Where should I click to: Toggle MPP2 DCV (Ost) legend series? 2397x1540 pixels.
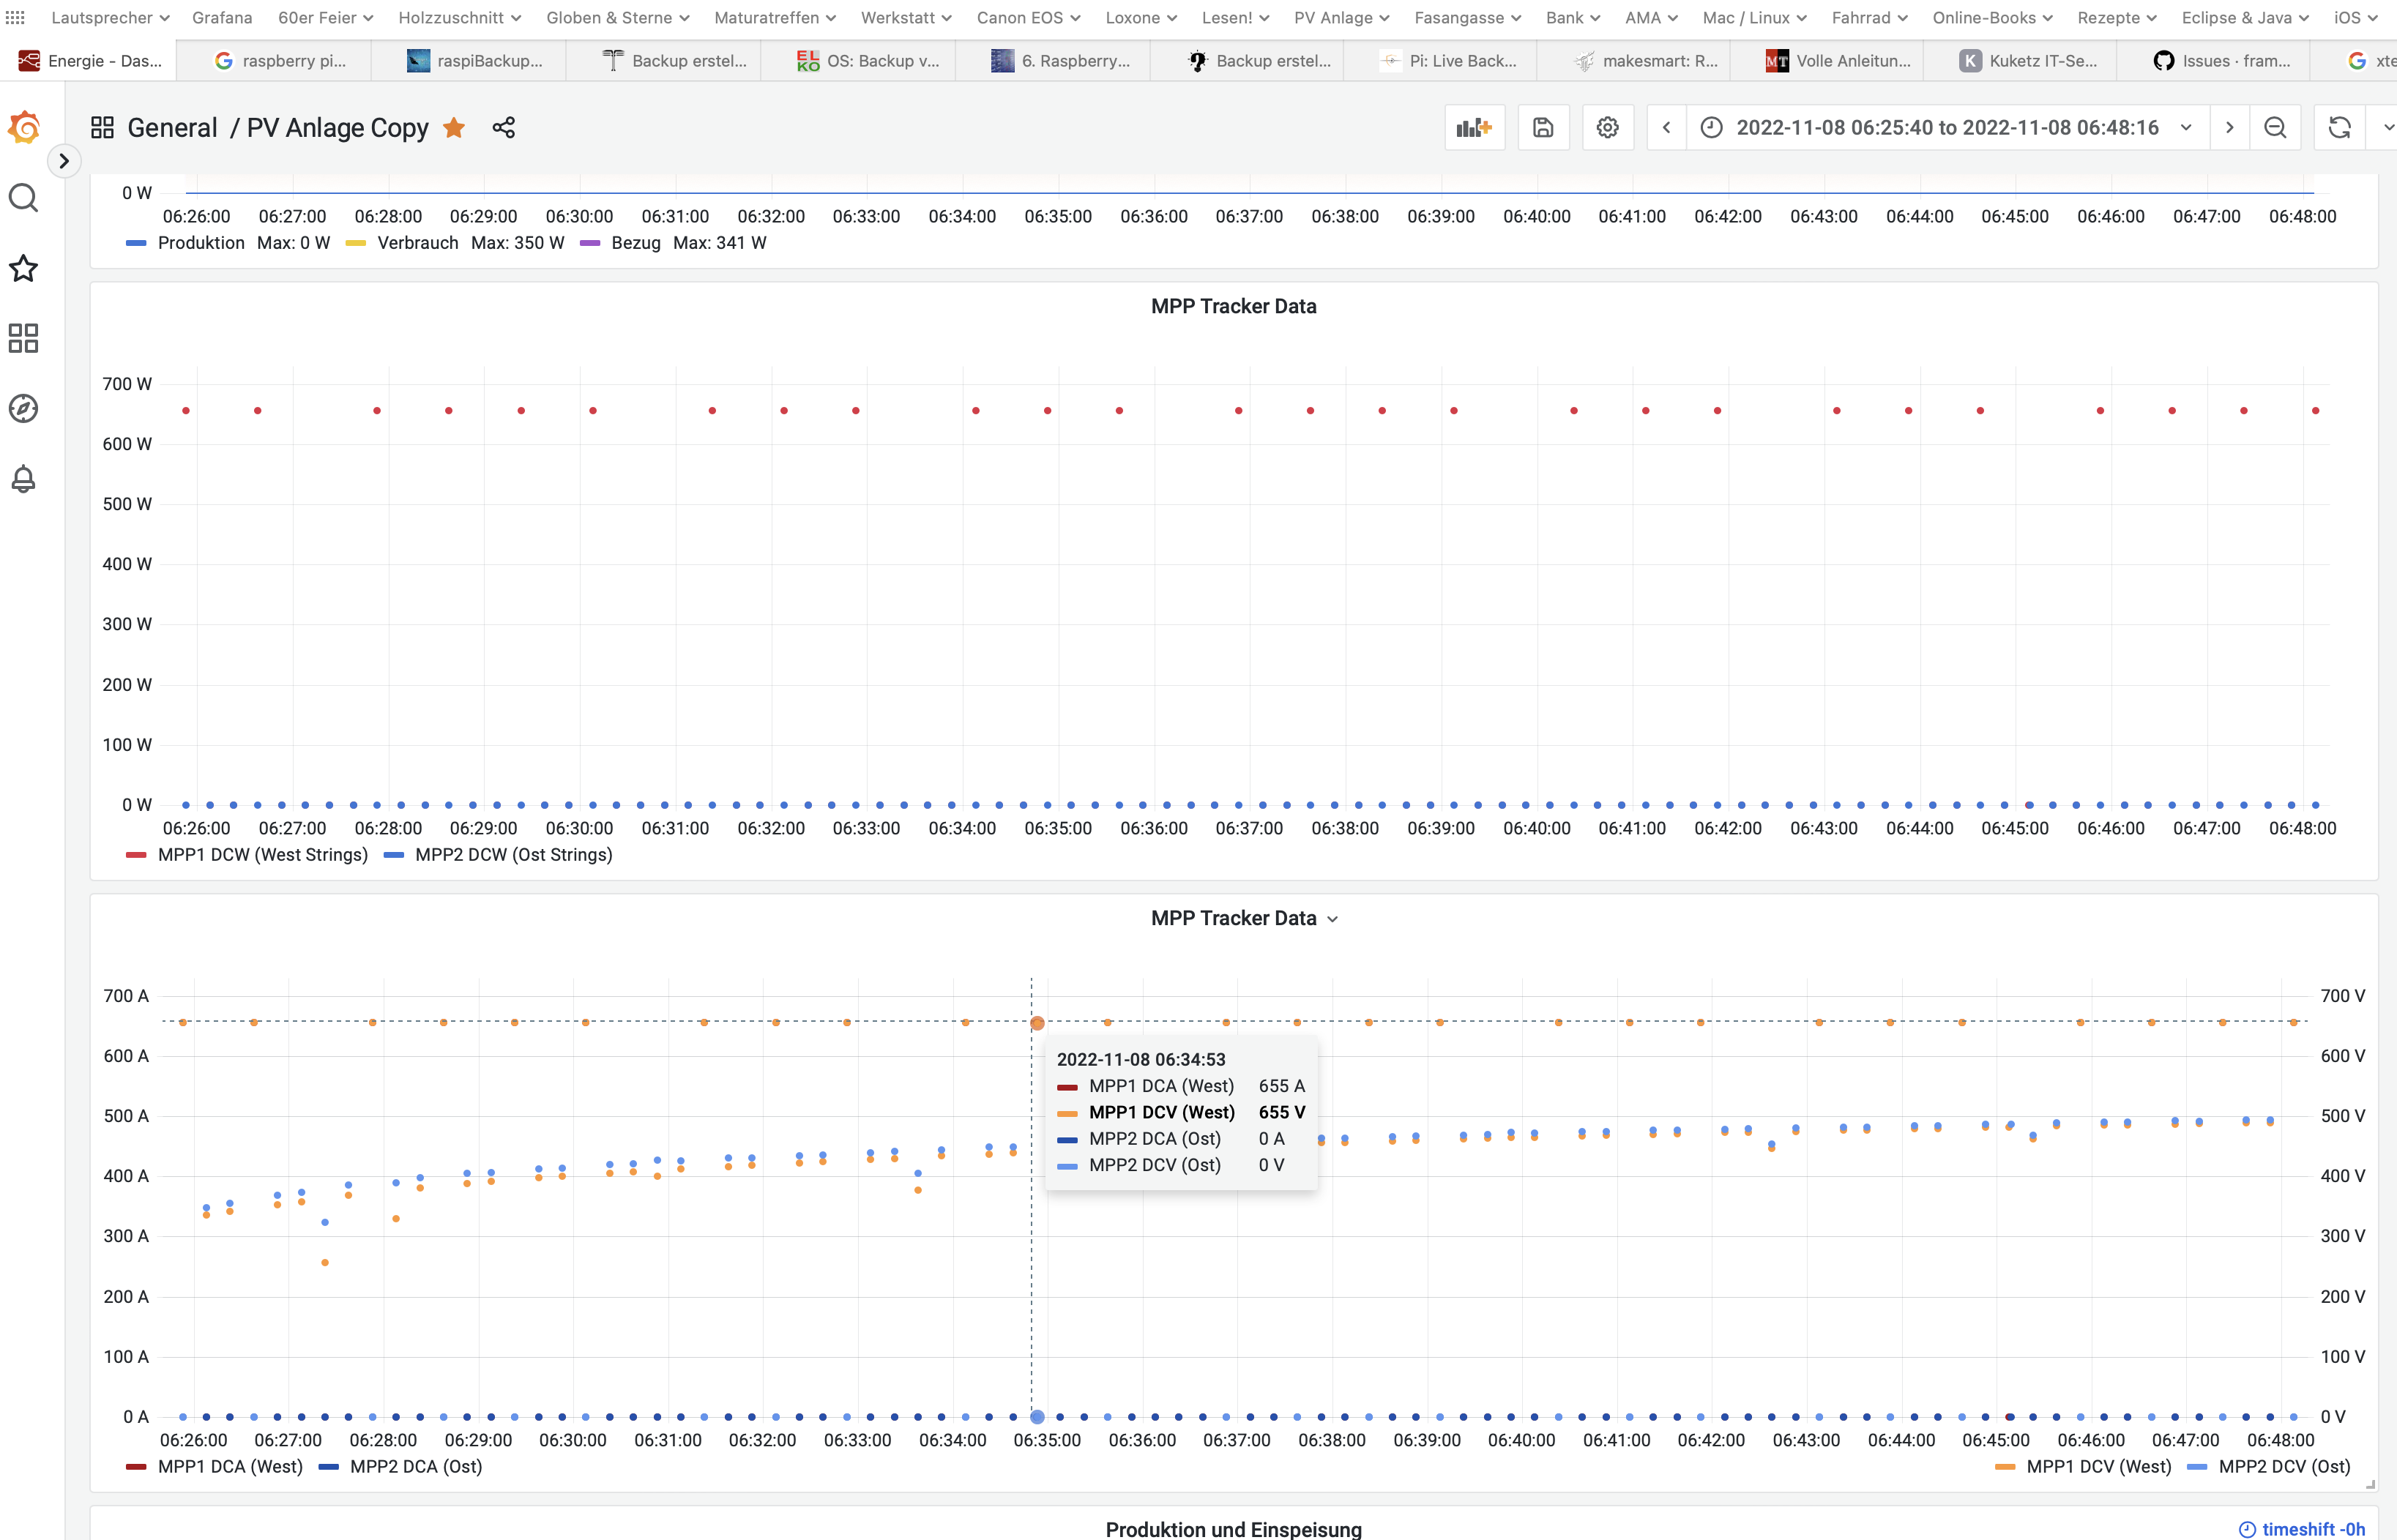tap(2284, 1467)
